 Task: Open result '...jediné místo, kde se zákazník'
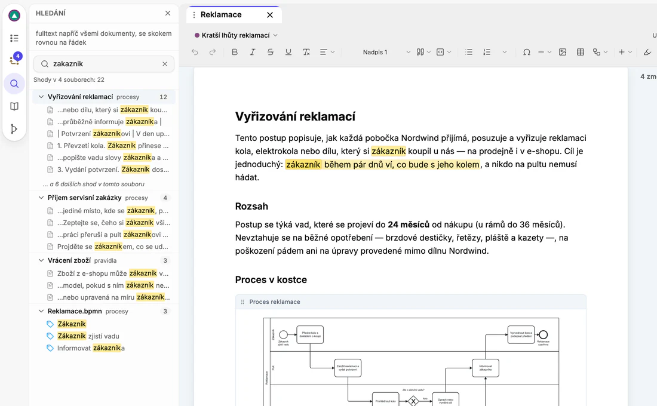coord(108,211)
